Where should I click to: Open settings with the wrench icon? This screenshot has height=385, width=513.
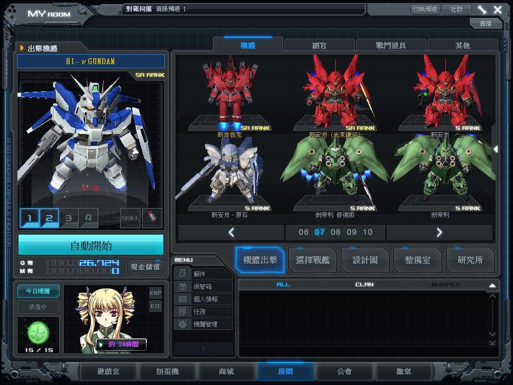coord(482,10)
